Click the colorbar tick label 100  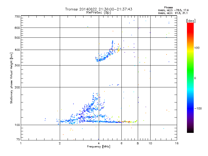(x=197, y=48)
